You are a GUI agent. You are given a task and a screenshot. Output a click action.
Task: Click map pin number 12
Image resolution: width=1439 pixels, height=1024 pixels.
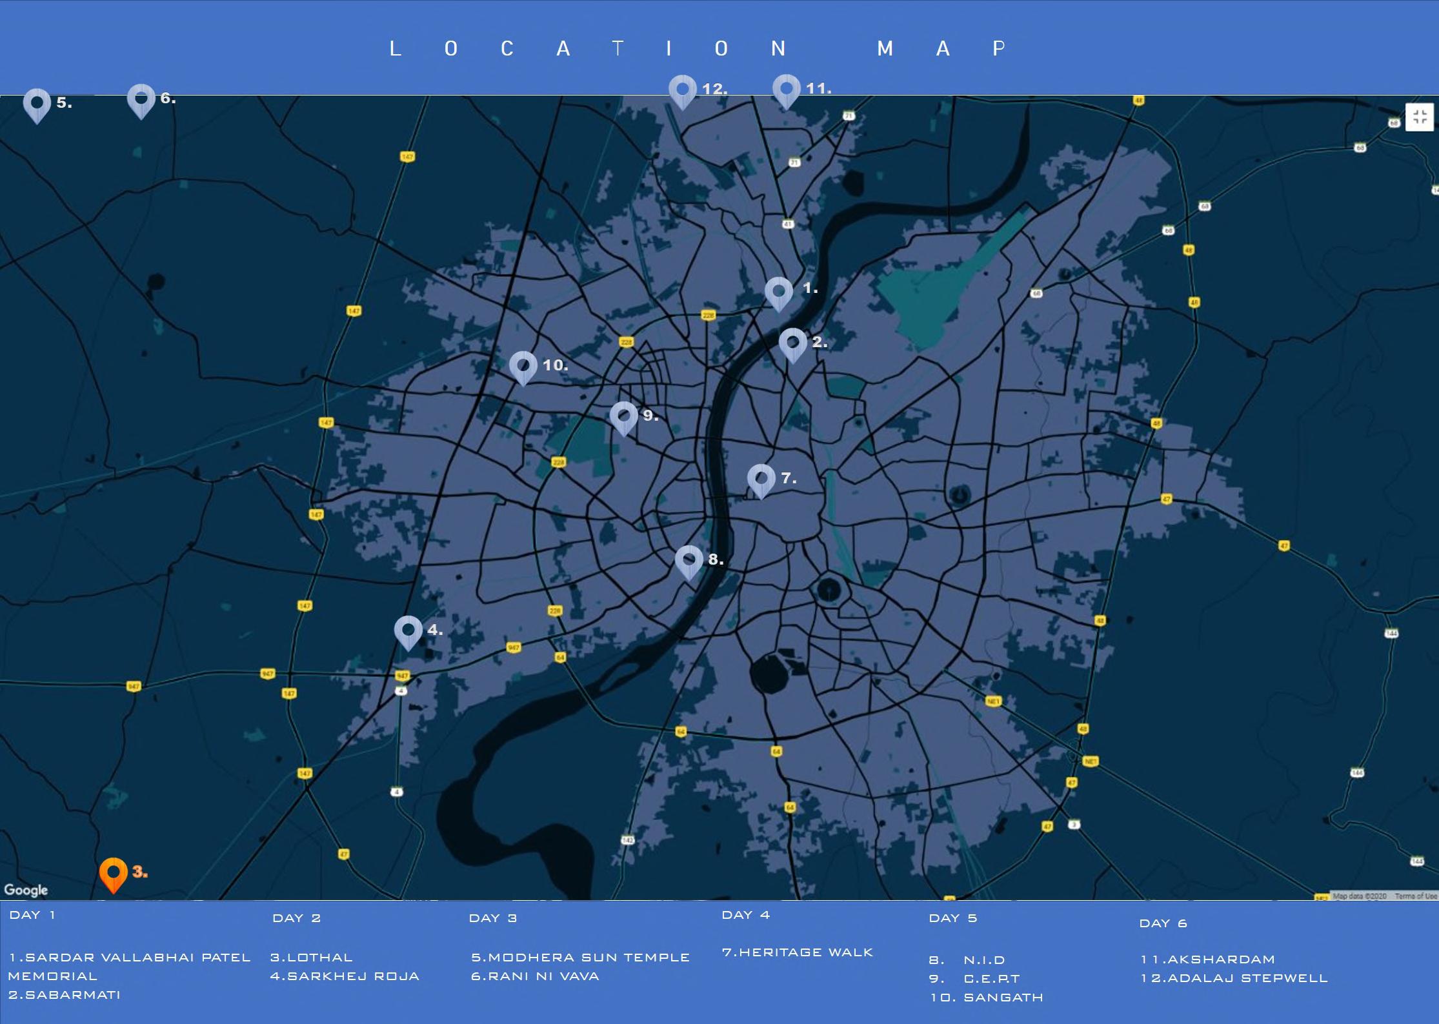[682, 90]
